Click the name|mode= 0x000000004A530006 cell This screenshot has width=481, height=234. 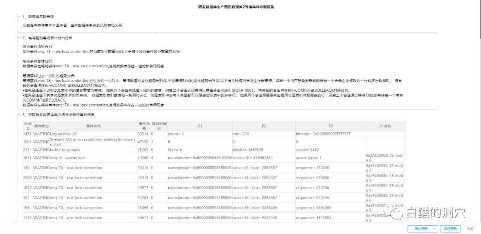[200, 158]
